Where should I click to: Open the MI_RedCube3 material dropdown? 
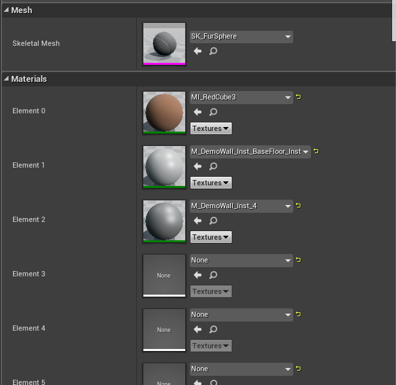[x=241, y=98]
